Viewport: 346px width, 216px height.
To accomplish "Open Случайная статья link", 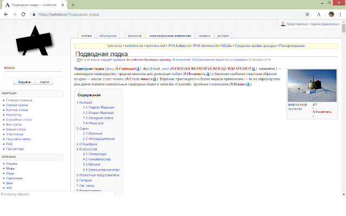I will (x=19, y=119).
